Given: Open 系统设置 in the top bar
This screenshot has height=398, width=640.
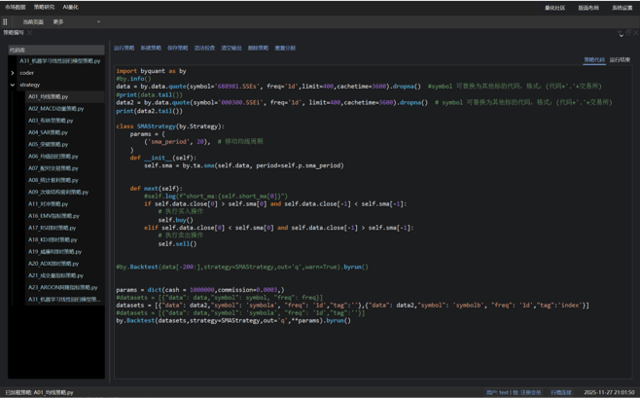Looking at the screenshot, I should tap(622, 8).
